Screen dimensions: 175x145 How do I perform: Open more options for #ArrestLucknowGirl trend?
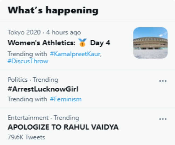[x=163, y=81]
